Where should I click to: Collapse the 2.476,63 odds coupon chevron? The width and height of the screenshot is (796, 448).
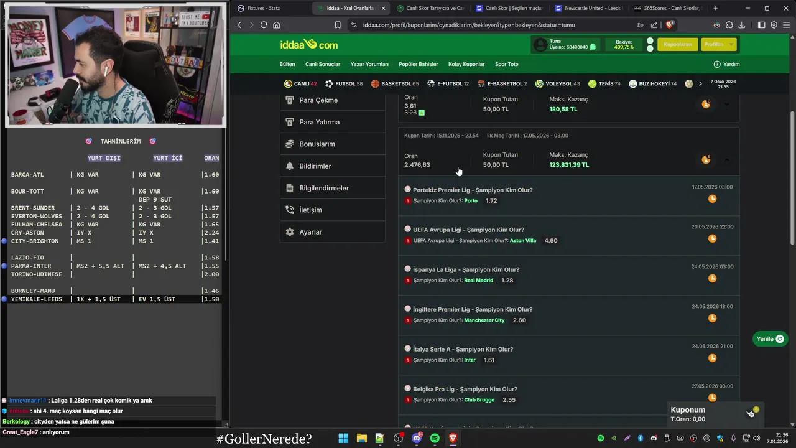pos(726,160)
